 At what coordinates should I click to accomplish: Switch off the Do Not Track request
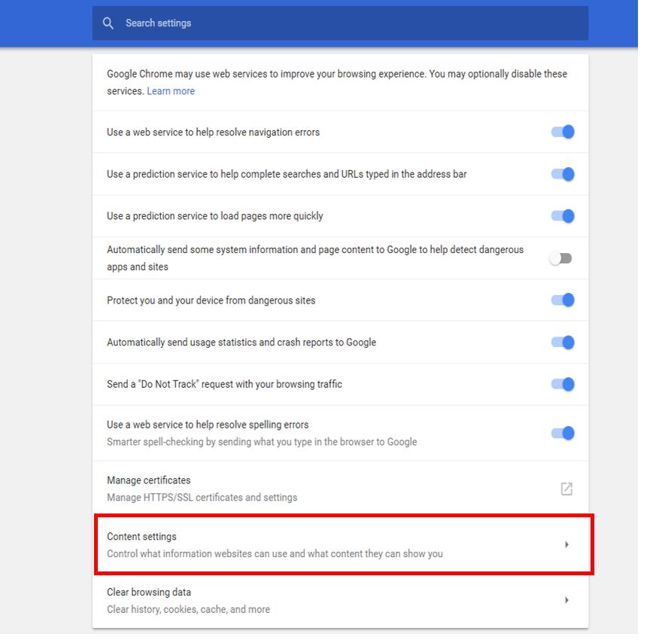point(562,384)
